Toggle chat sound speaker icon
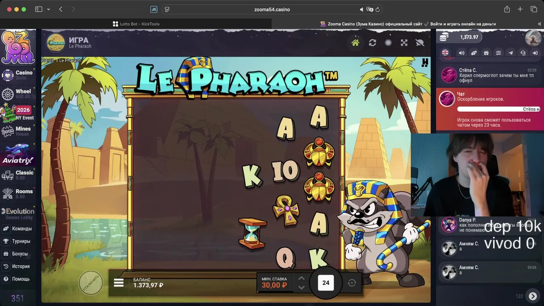 (462, 53)
